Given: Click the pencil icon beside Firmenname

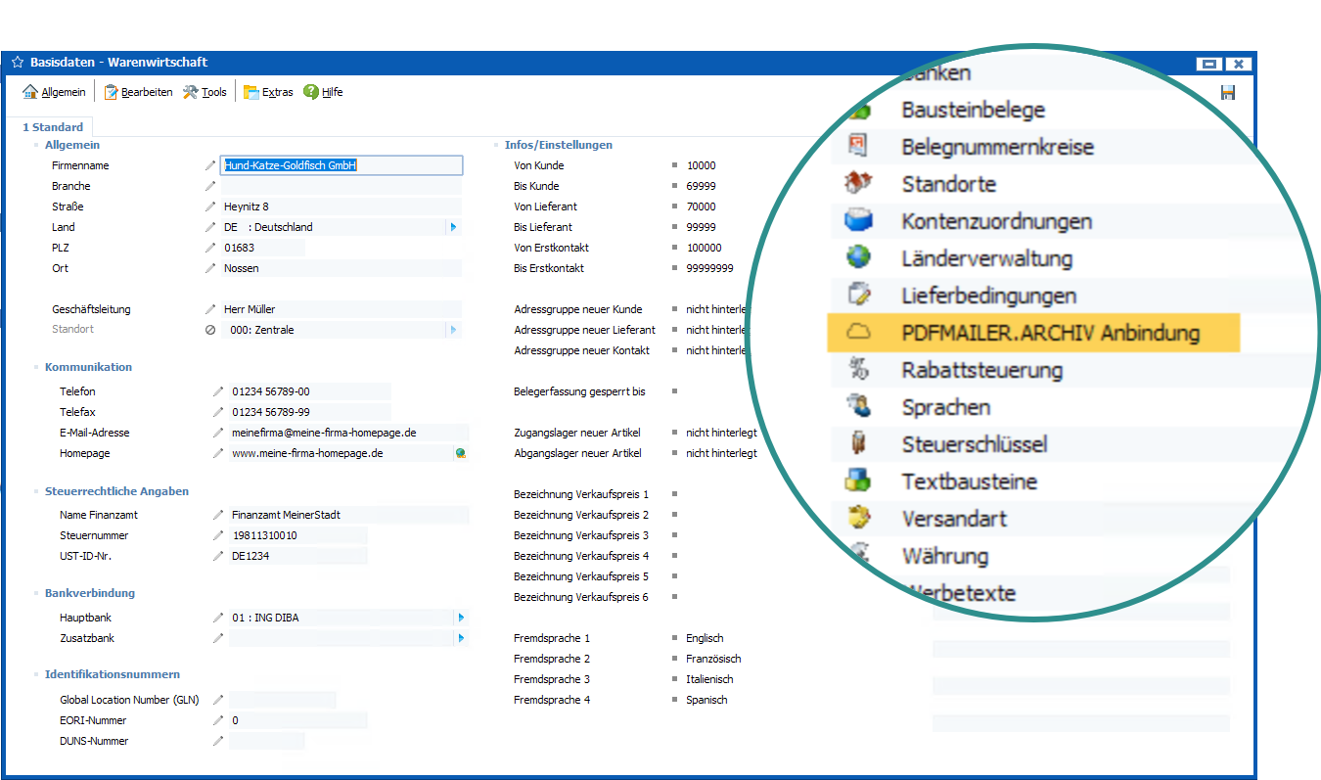Looking at the screenshot, I should pyautogui.click(x=209, y=165).
